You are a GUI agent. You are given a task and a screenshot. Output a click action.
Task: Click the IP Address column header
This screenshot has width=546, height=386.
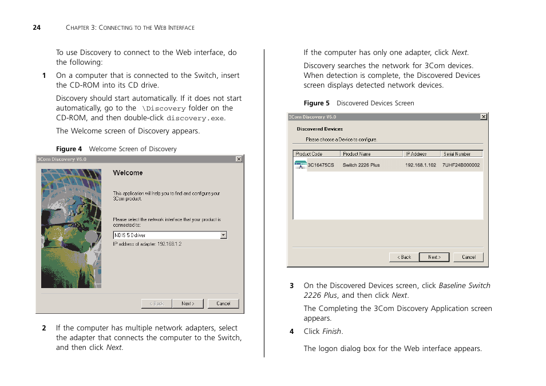click(422, 153)
